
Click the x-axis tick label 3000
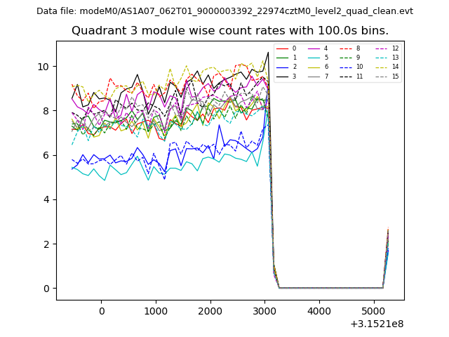tap(264, 311)
